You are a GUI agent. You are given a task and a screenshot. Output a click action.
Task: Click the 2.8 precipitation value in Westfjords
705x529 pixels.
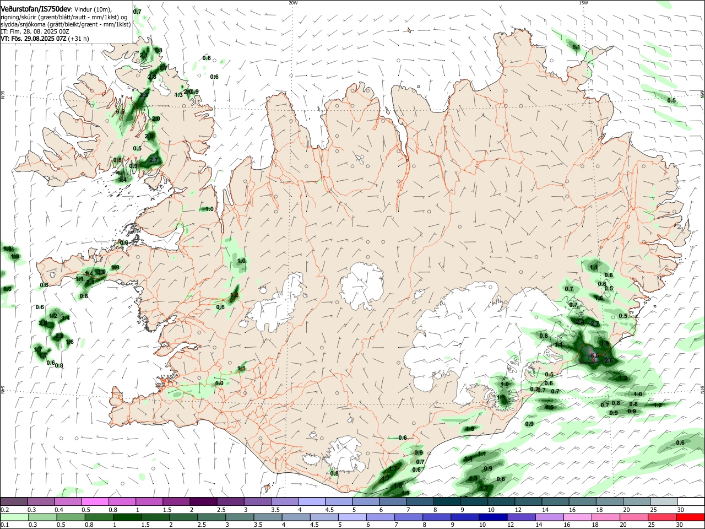click(152, 77)
